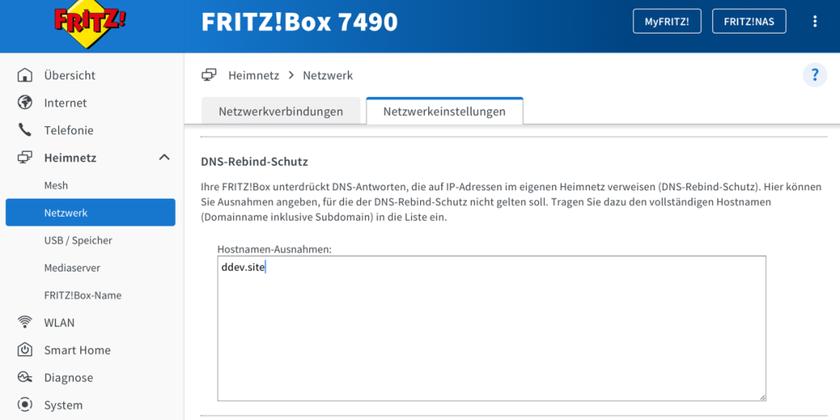The image size is (840, 420).
Task: Open the three-dot options menu
Action: (815, 21)
